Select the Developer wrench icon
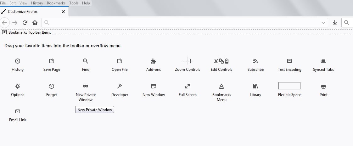353x146 pixels. (120, 86)
